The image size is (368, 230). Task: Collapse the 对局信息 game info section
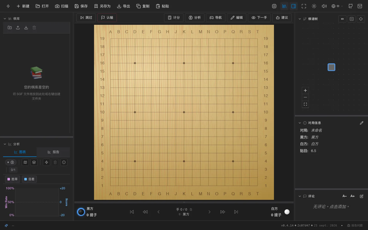click(x=300, y=123)
